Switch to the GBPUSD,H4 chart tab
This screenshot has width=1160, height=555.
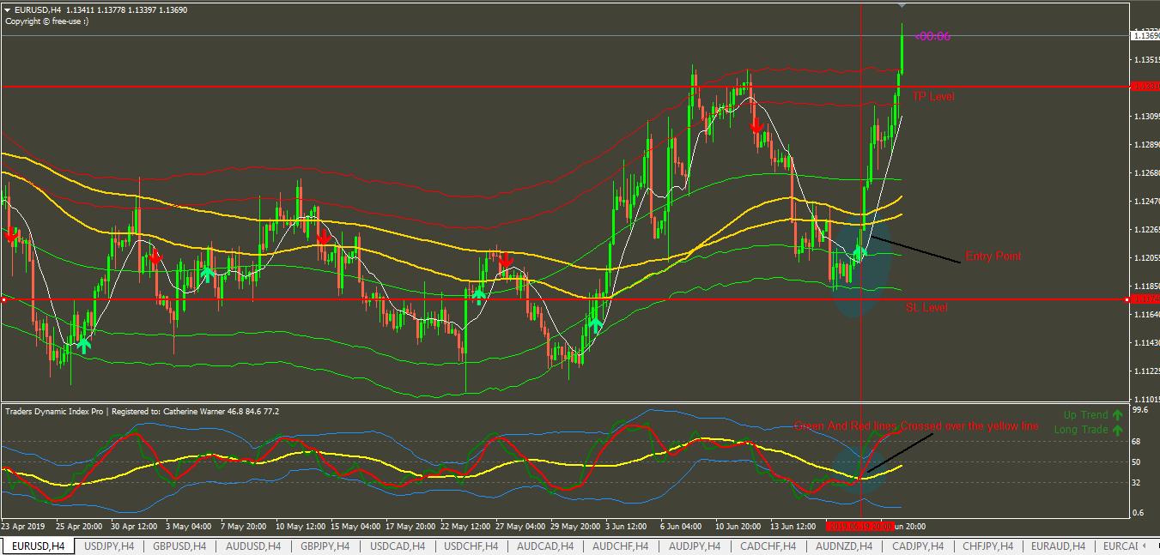[180, 546]
